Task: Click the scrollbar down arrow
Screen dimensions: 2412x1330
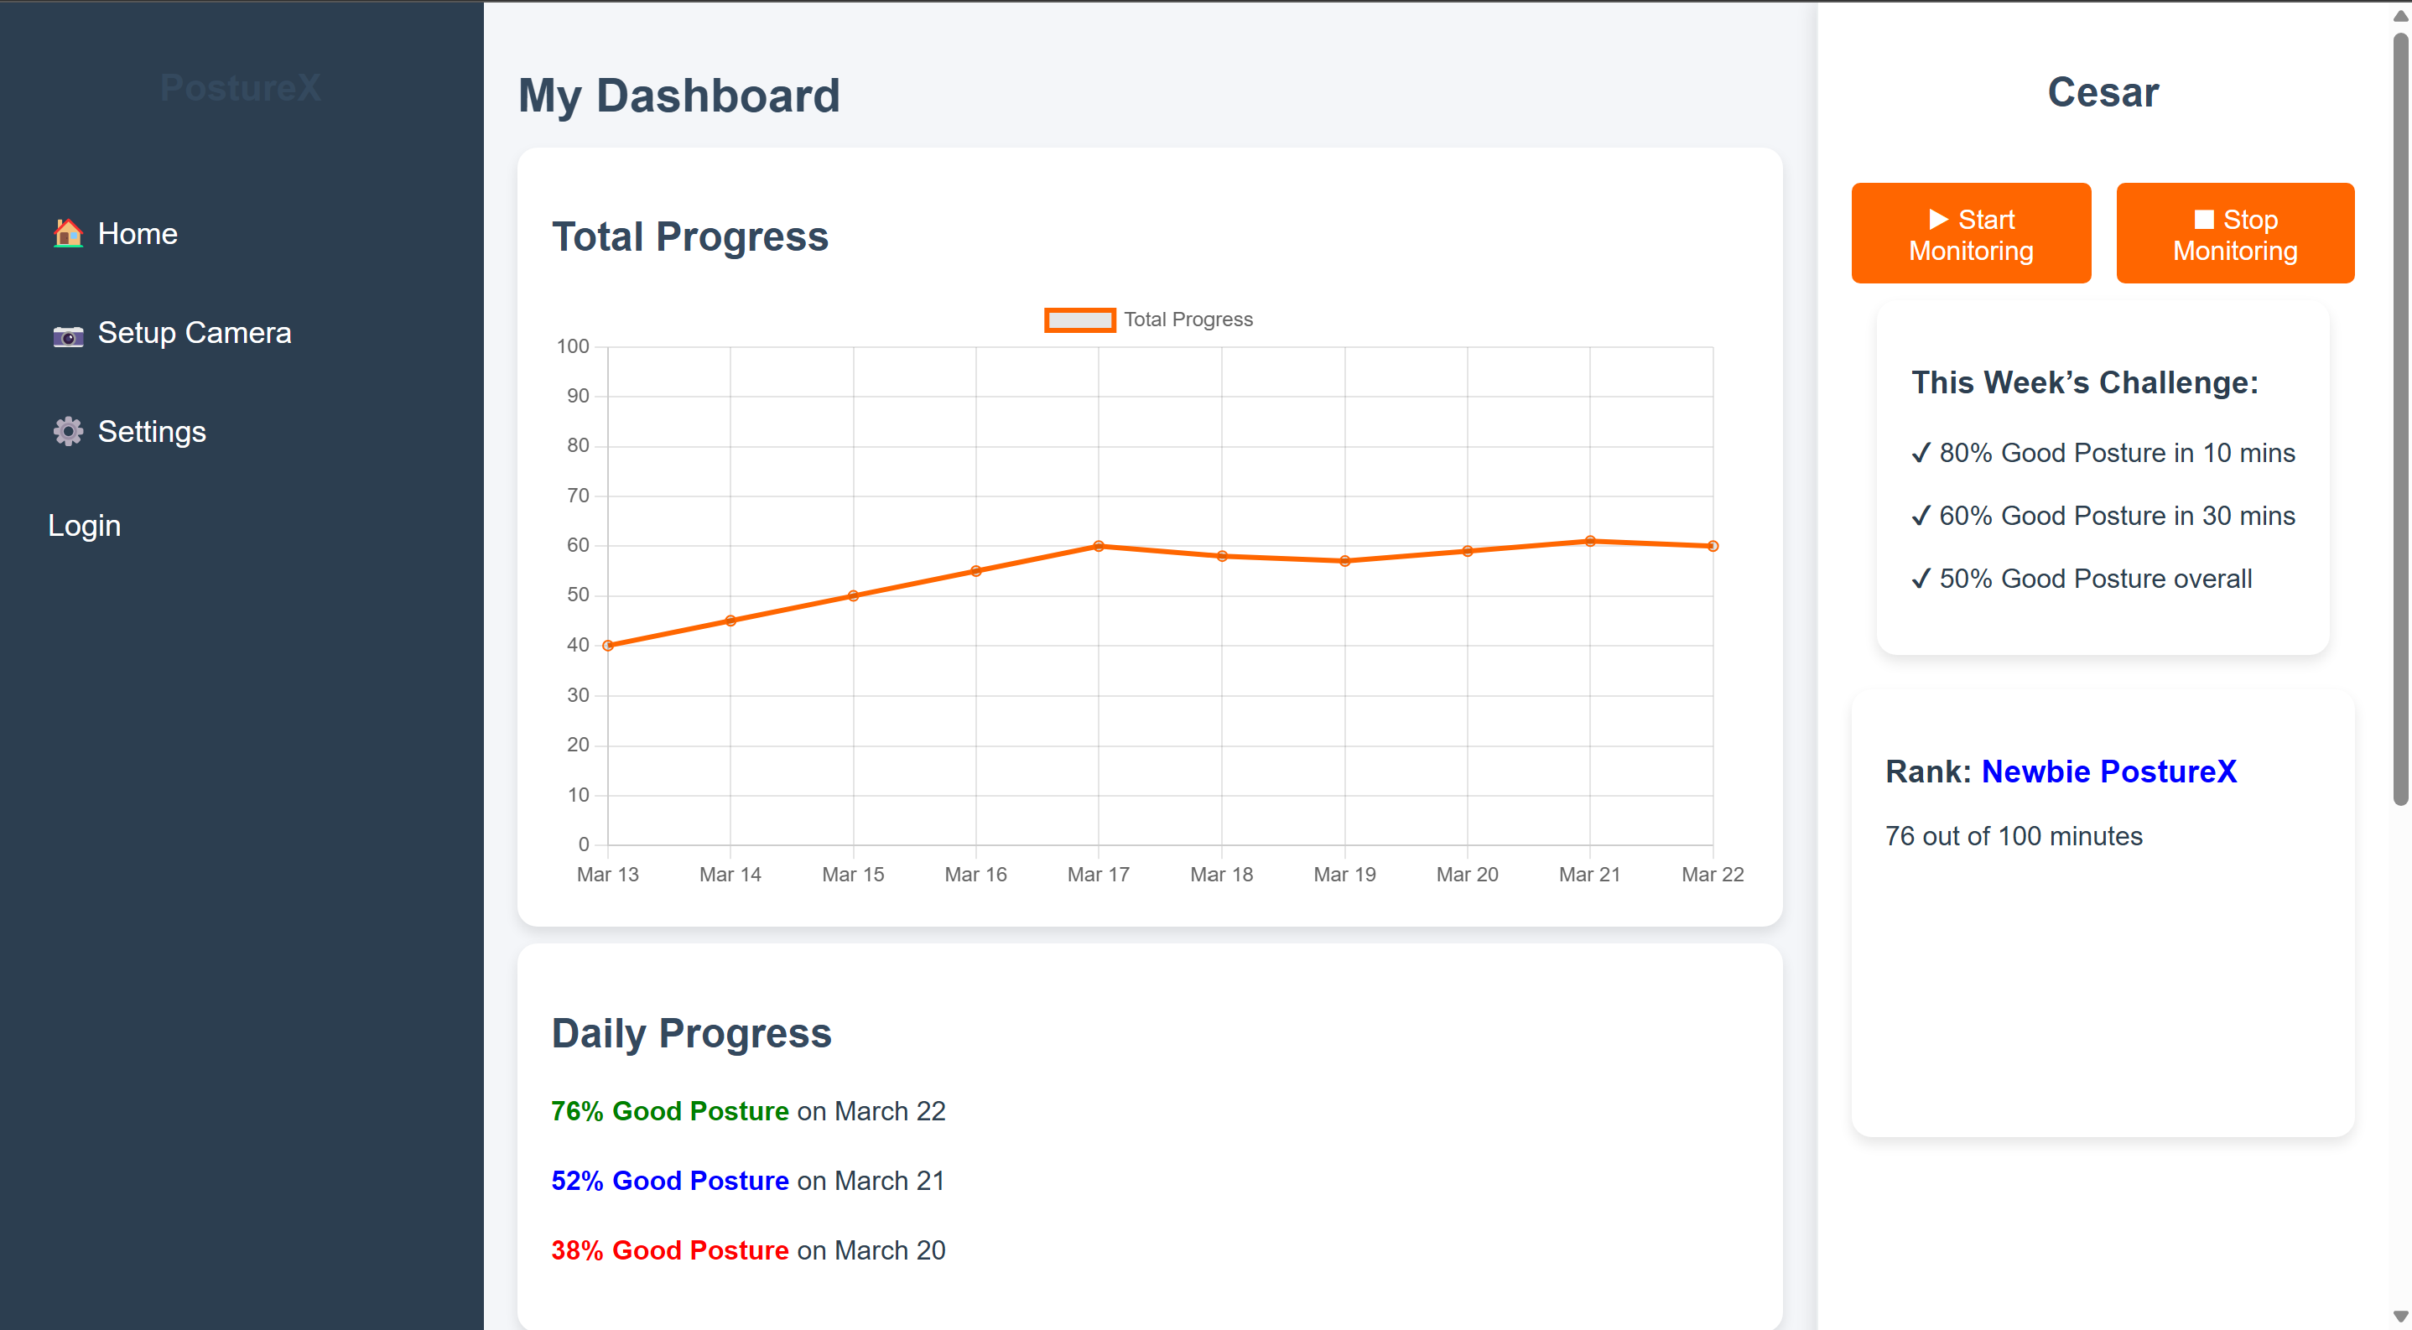Action: click(2399, 1317)
